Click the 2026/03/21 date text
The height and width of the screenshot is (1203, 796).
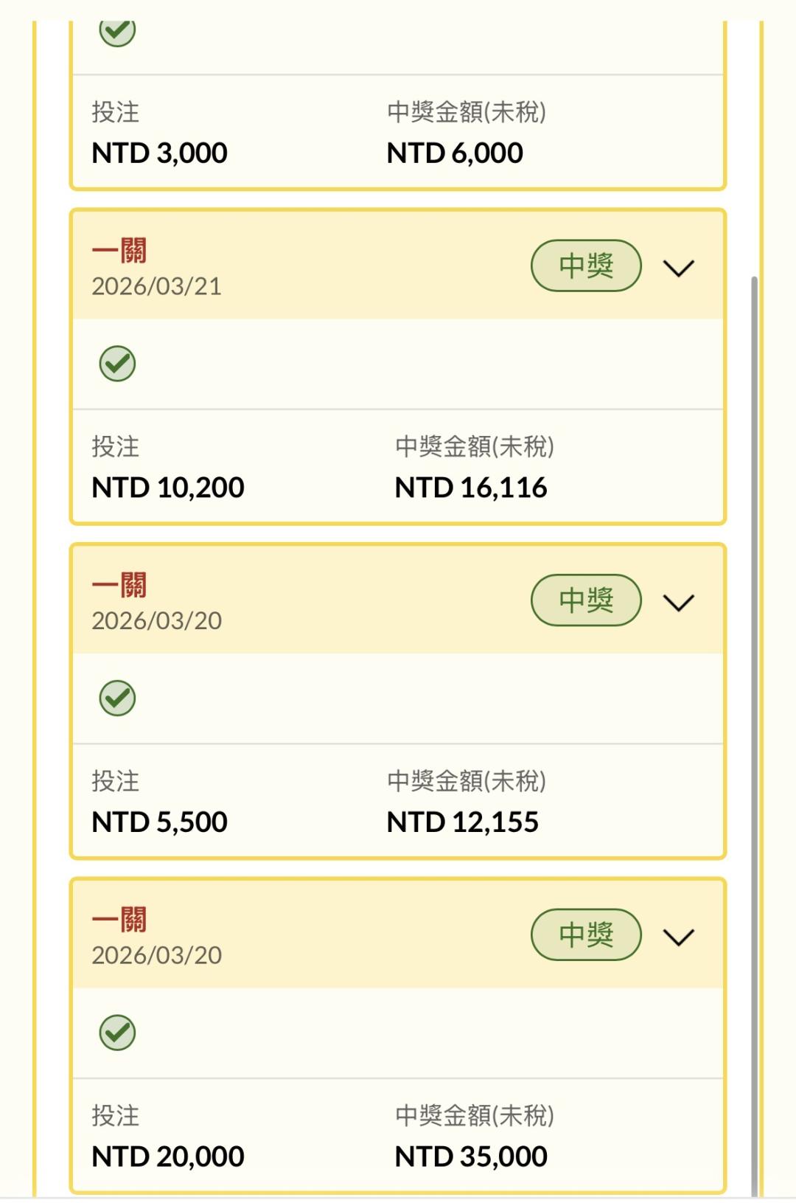(156, 286)
